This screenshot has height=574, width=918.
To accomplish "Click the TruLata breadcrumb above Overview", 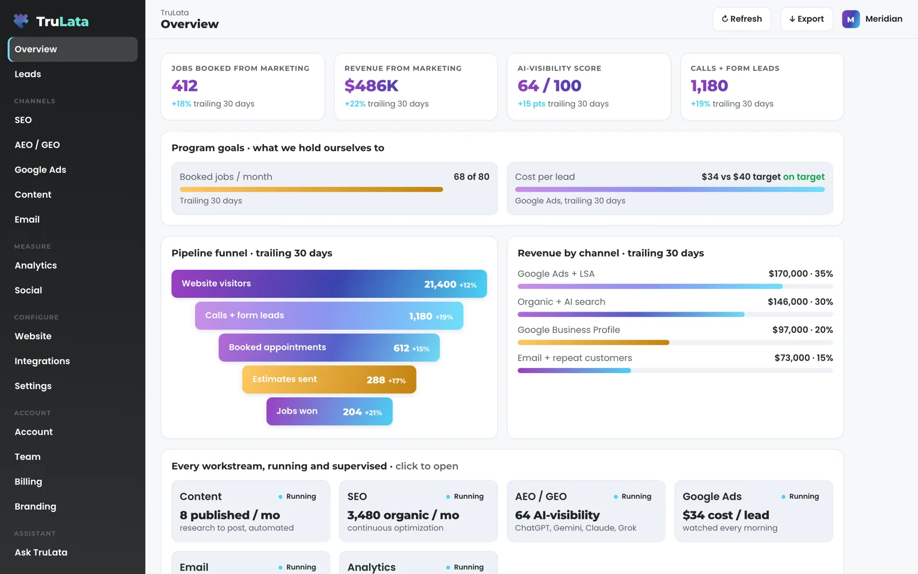I will tap(174, 13).
